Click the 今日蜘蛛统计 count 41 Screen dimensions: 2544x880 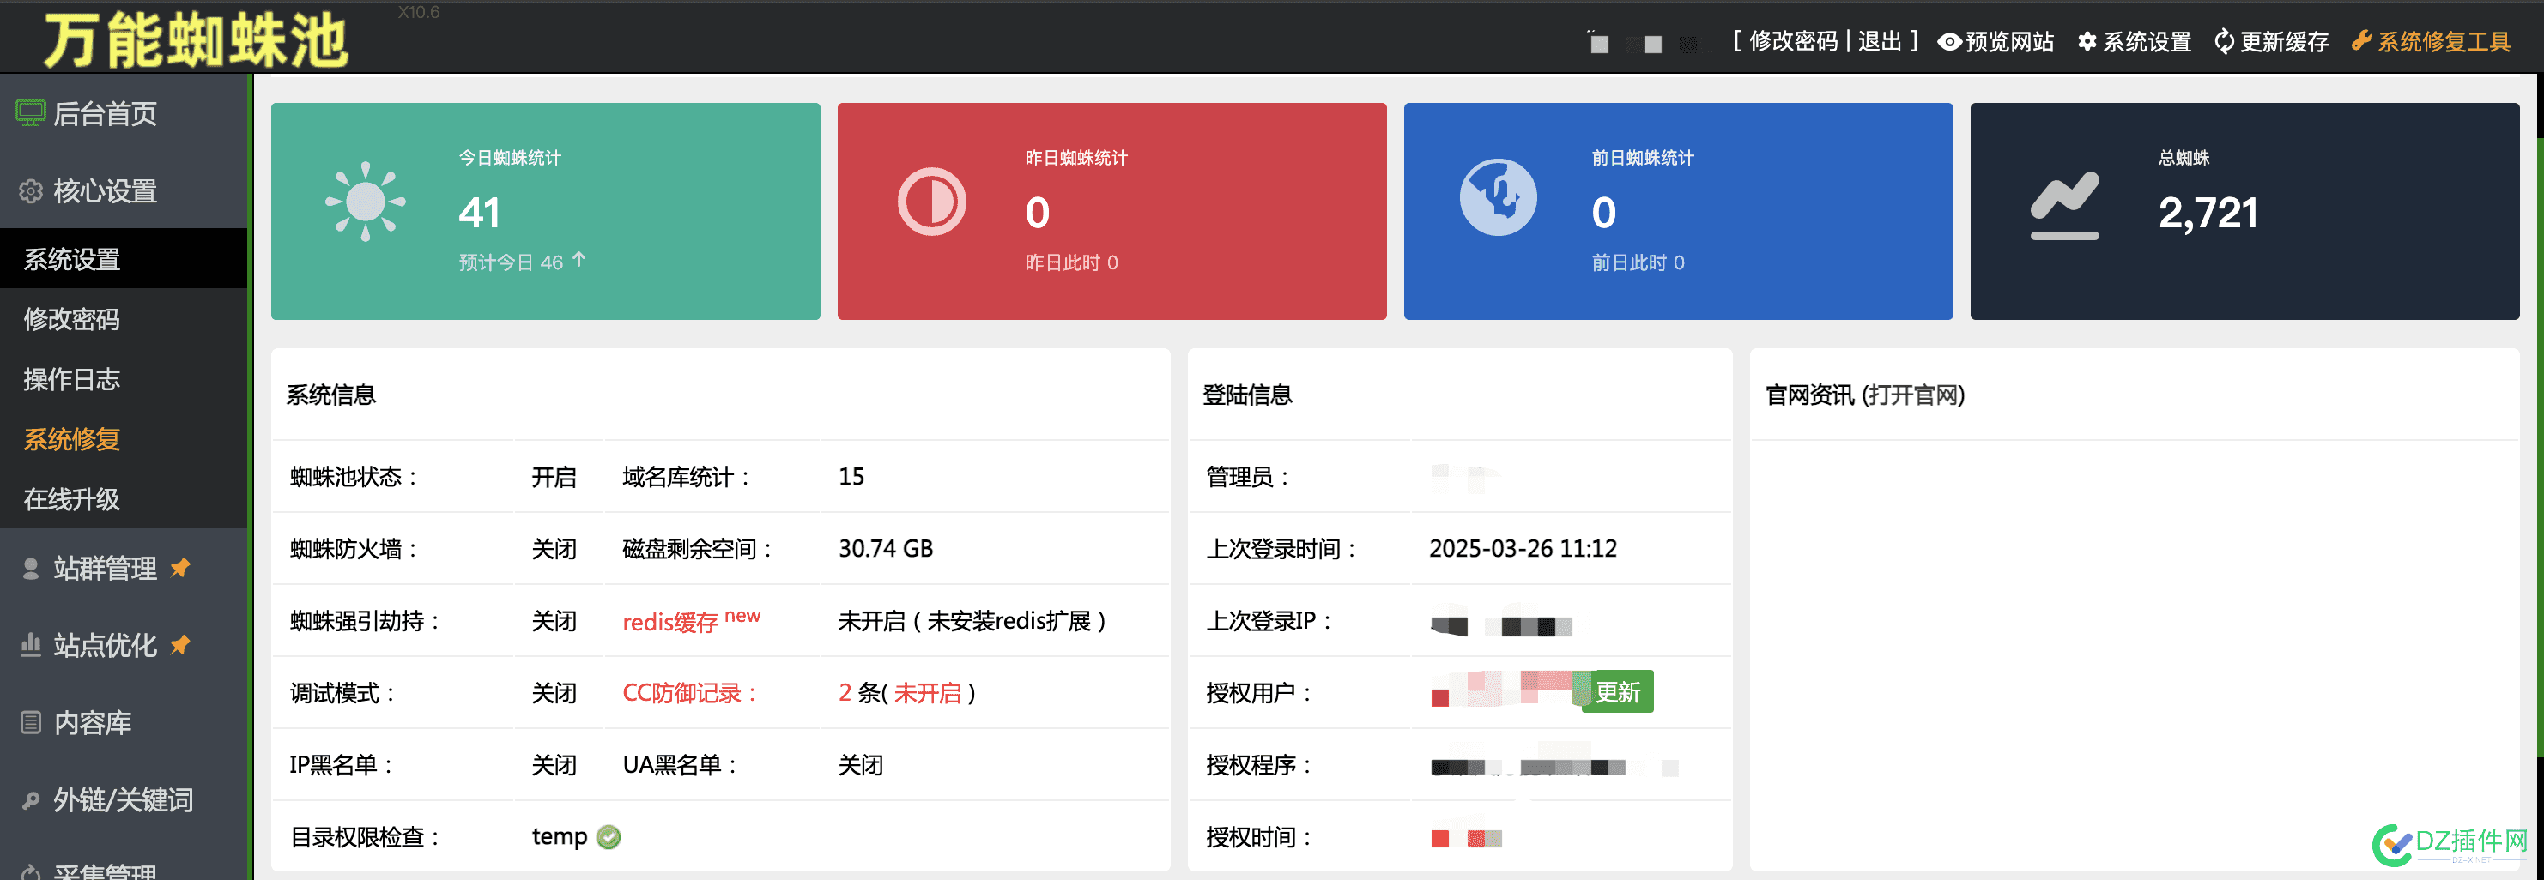pyautogui.click(x=480, y=212)
